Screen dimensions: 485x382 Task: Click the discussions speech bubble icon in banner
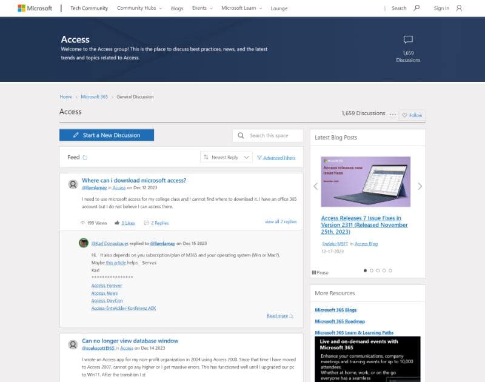407,39
